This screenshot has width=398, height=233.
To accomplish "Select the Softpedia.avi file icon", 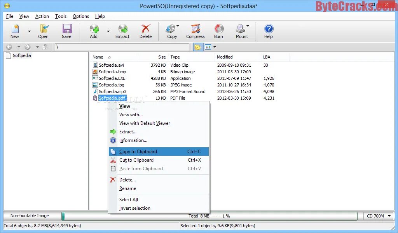I will point(95,65).
